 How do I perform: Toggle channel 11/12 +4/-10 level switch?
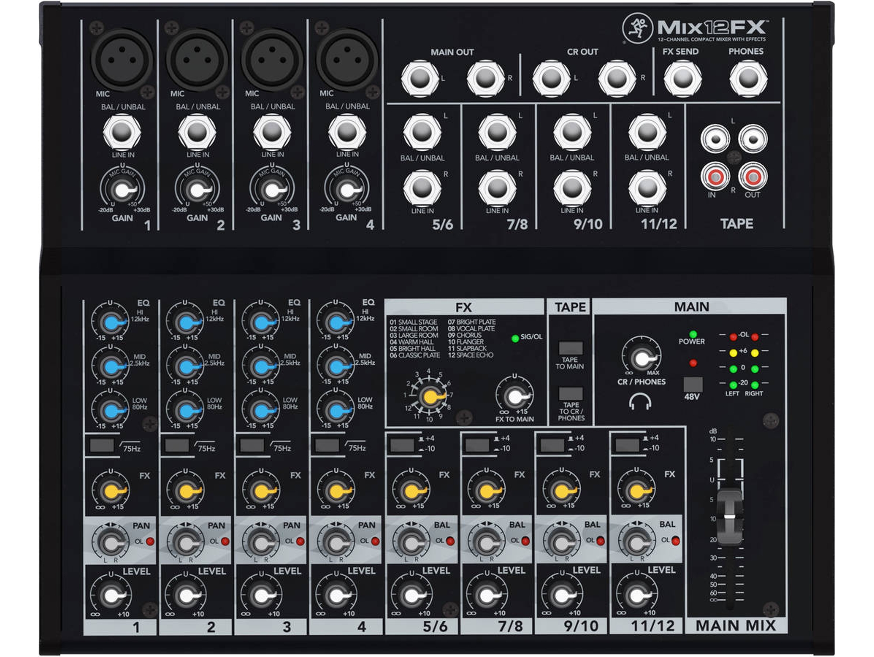(628, 445)
